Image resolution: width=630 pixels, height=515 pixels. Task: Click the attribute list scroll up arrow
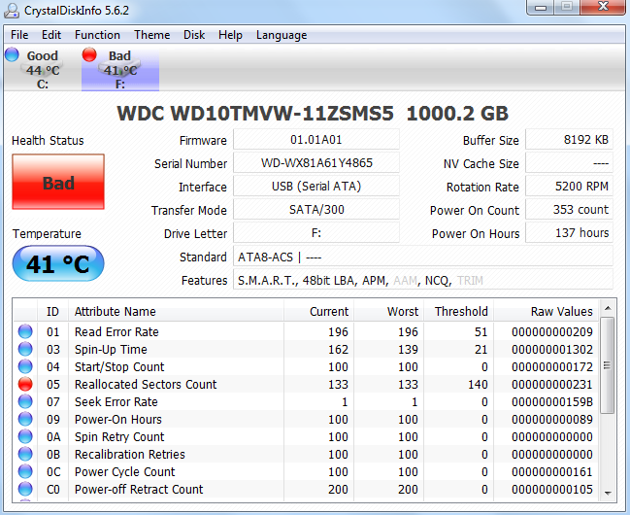608,308
